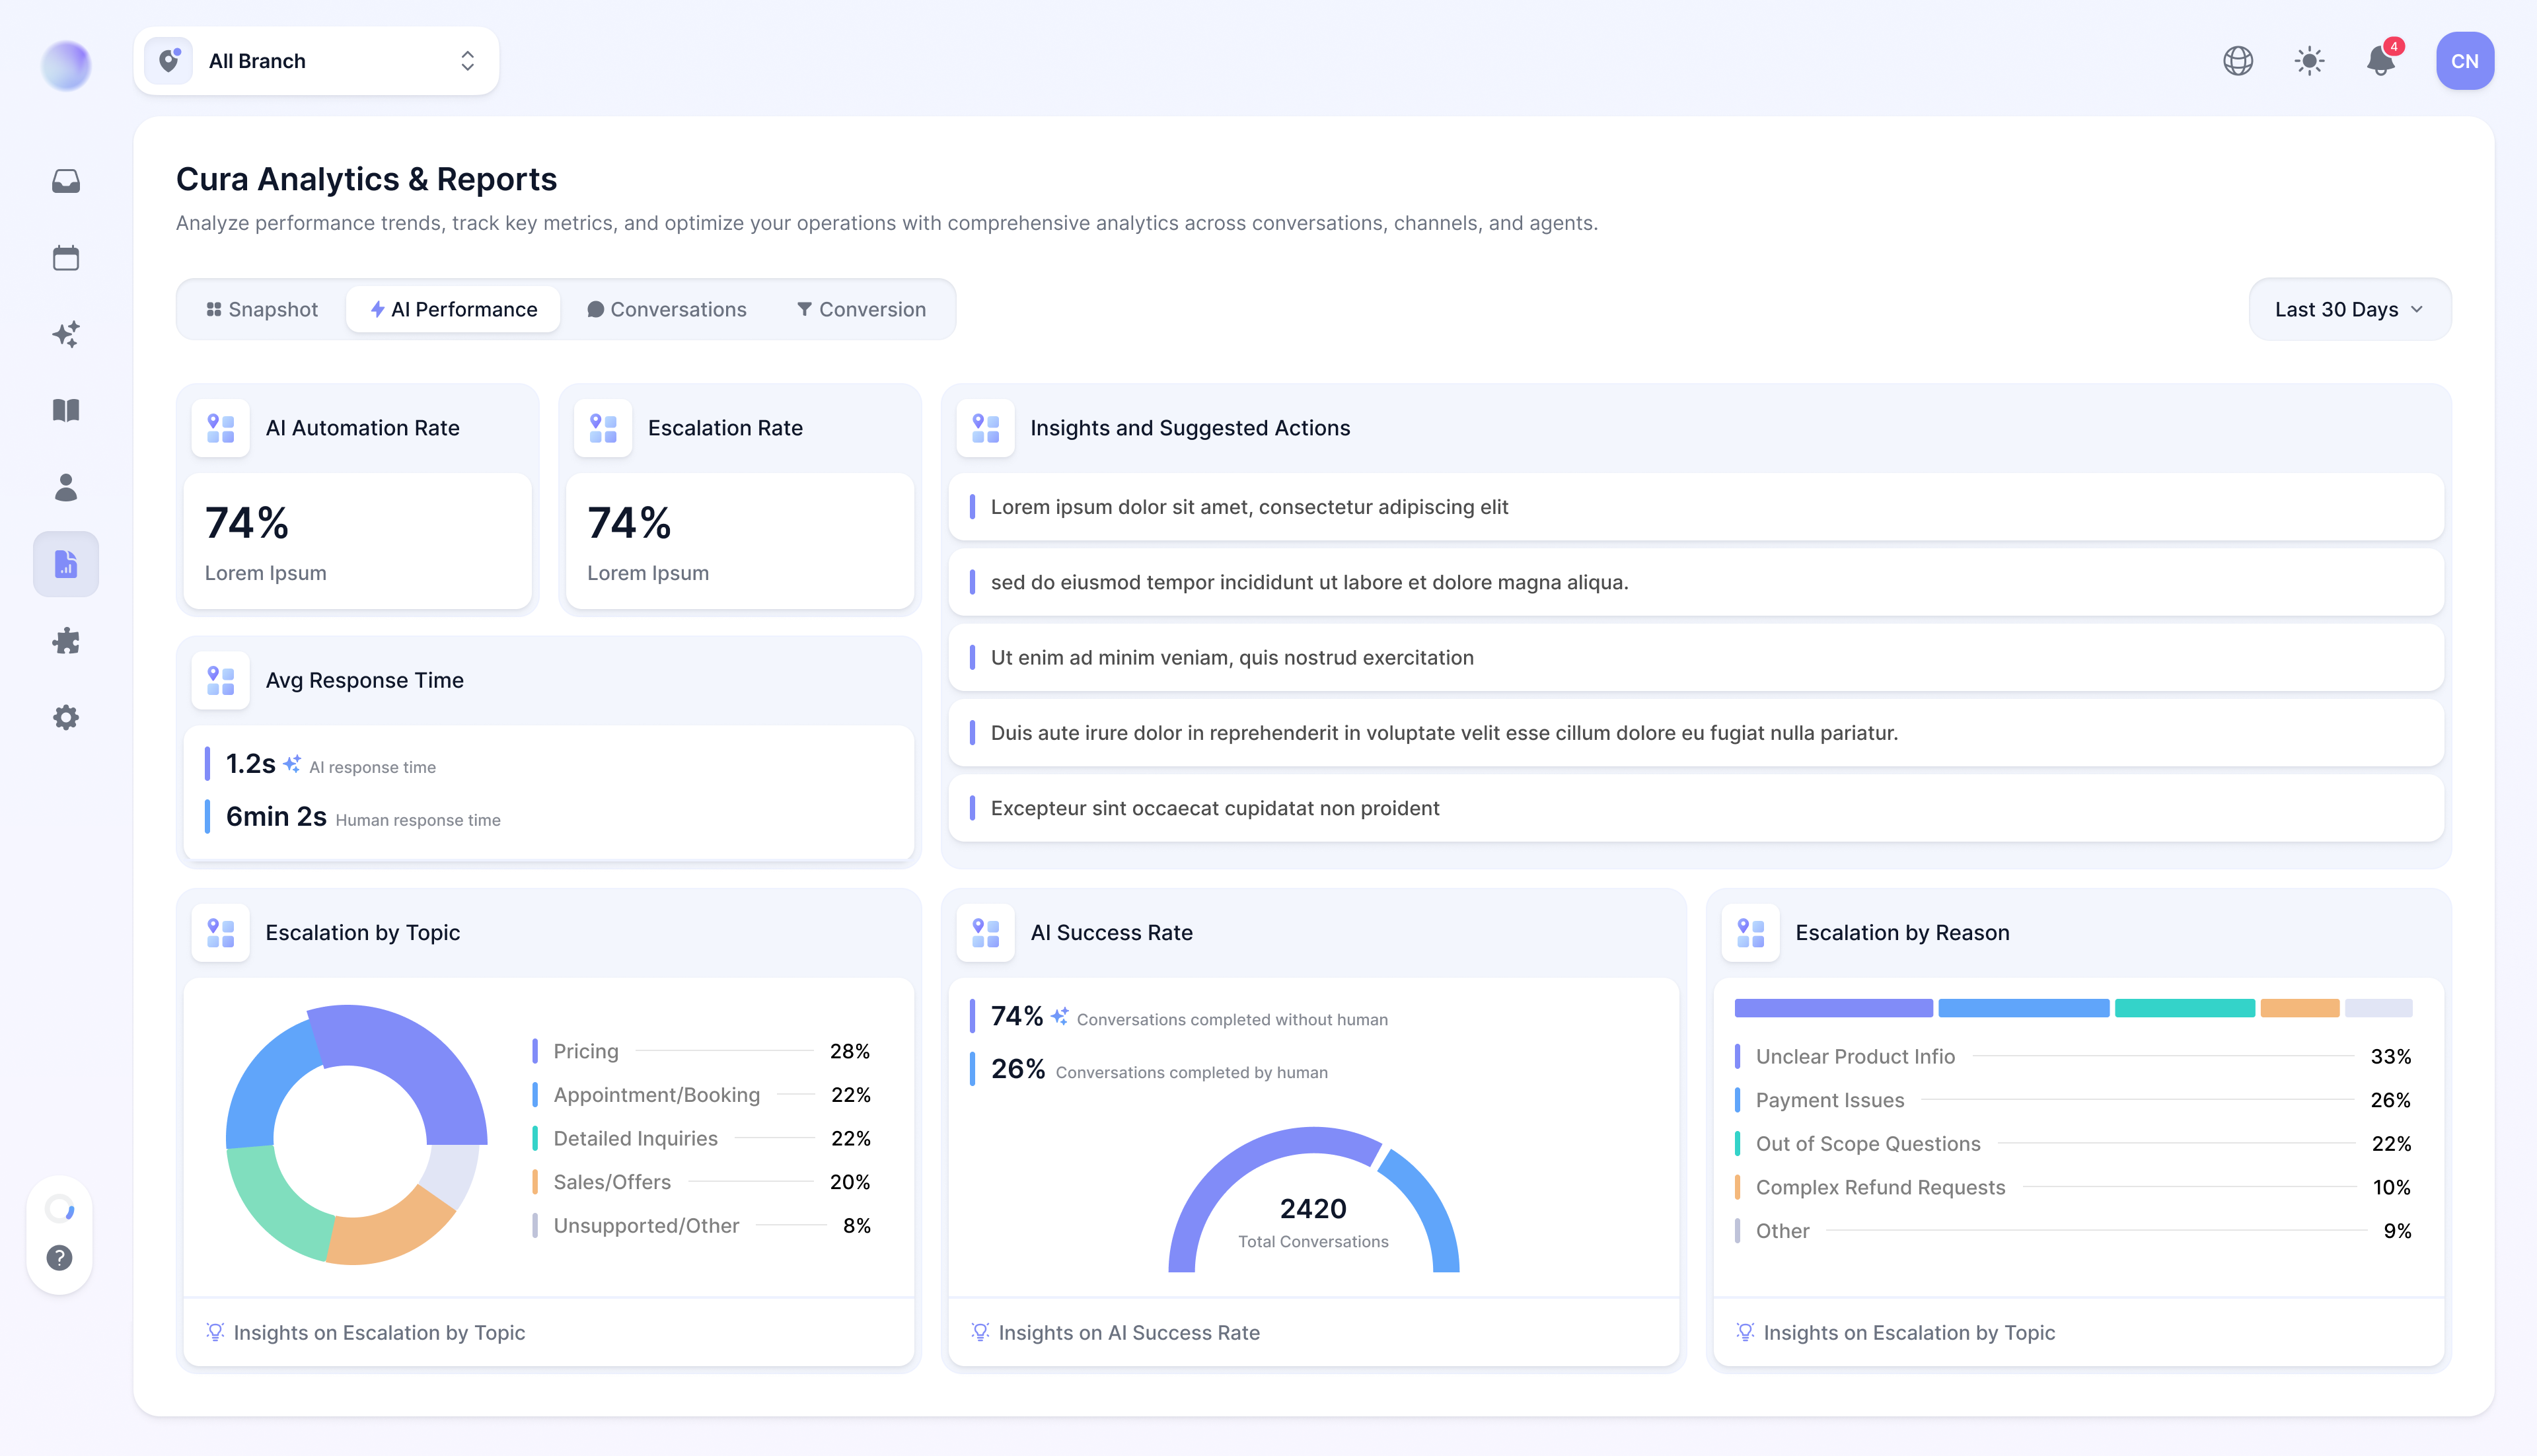Click the Unclear Product Infio 33% row
This screenshot has width=2537, height=1456.
[x=2073, y=1056]
